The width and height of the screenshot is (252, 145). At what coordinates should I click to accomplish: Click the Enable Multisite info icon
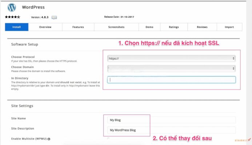49,139
